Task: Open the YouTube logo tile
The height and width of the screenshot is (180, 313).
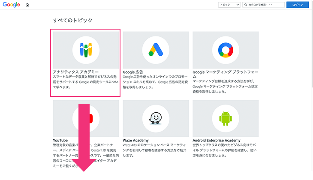Action: click(x=86, y=119)
